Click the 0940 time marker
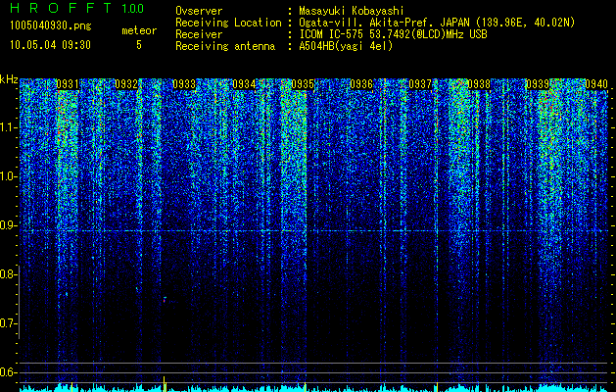 pyautogui.click(x=596, y=84)
